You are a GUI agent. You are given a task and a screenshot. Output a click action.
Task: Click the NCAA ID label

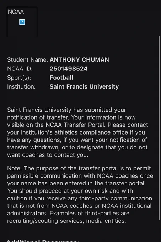20,69
